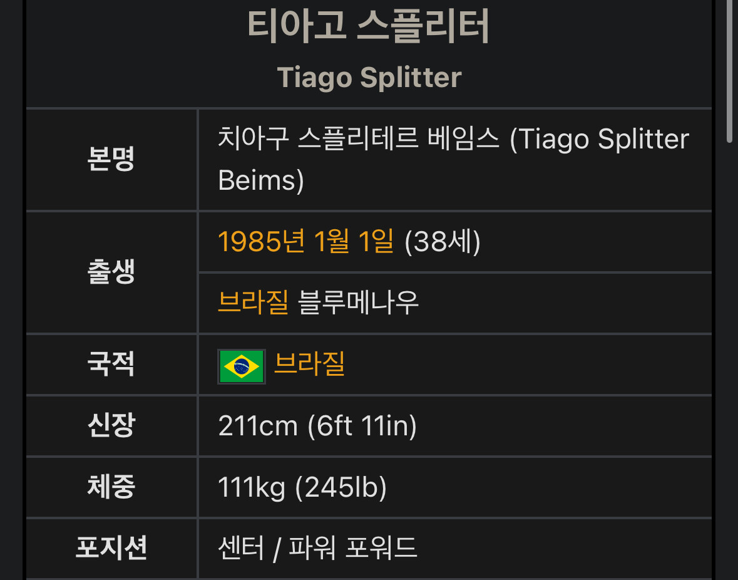Open the 1985년 1월 1일 birth date link

click(x=306, y=242)
